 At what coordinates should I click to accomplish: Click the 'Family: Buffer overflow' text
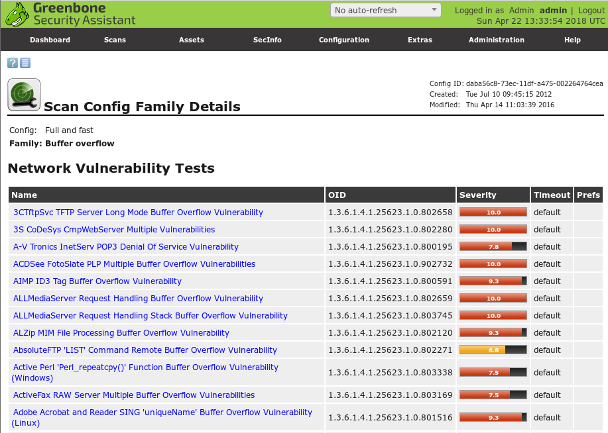pos(62,143)
